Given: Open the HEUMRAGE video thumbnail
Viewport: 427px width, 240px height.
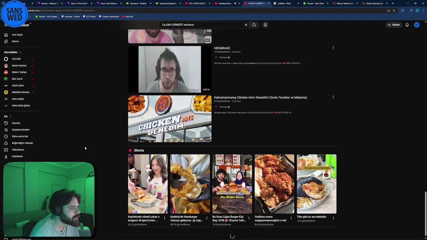Looking at the screenshot, I should [x=169, y=69].
